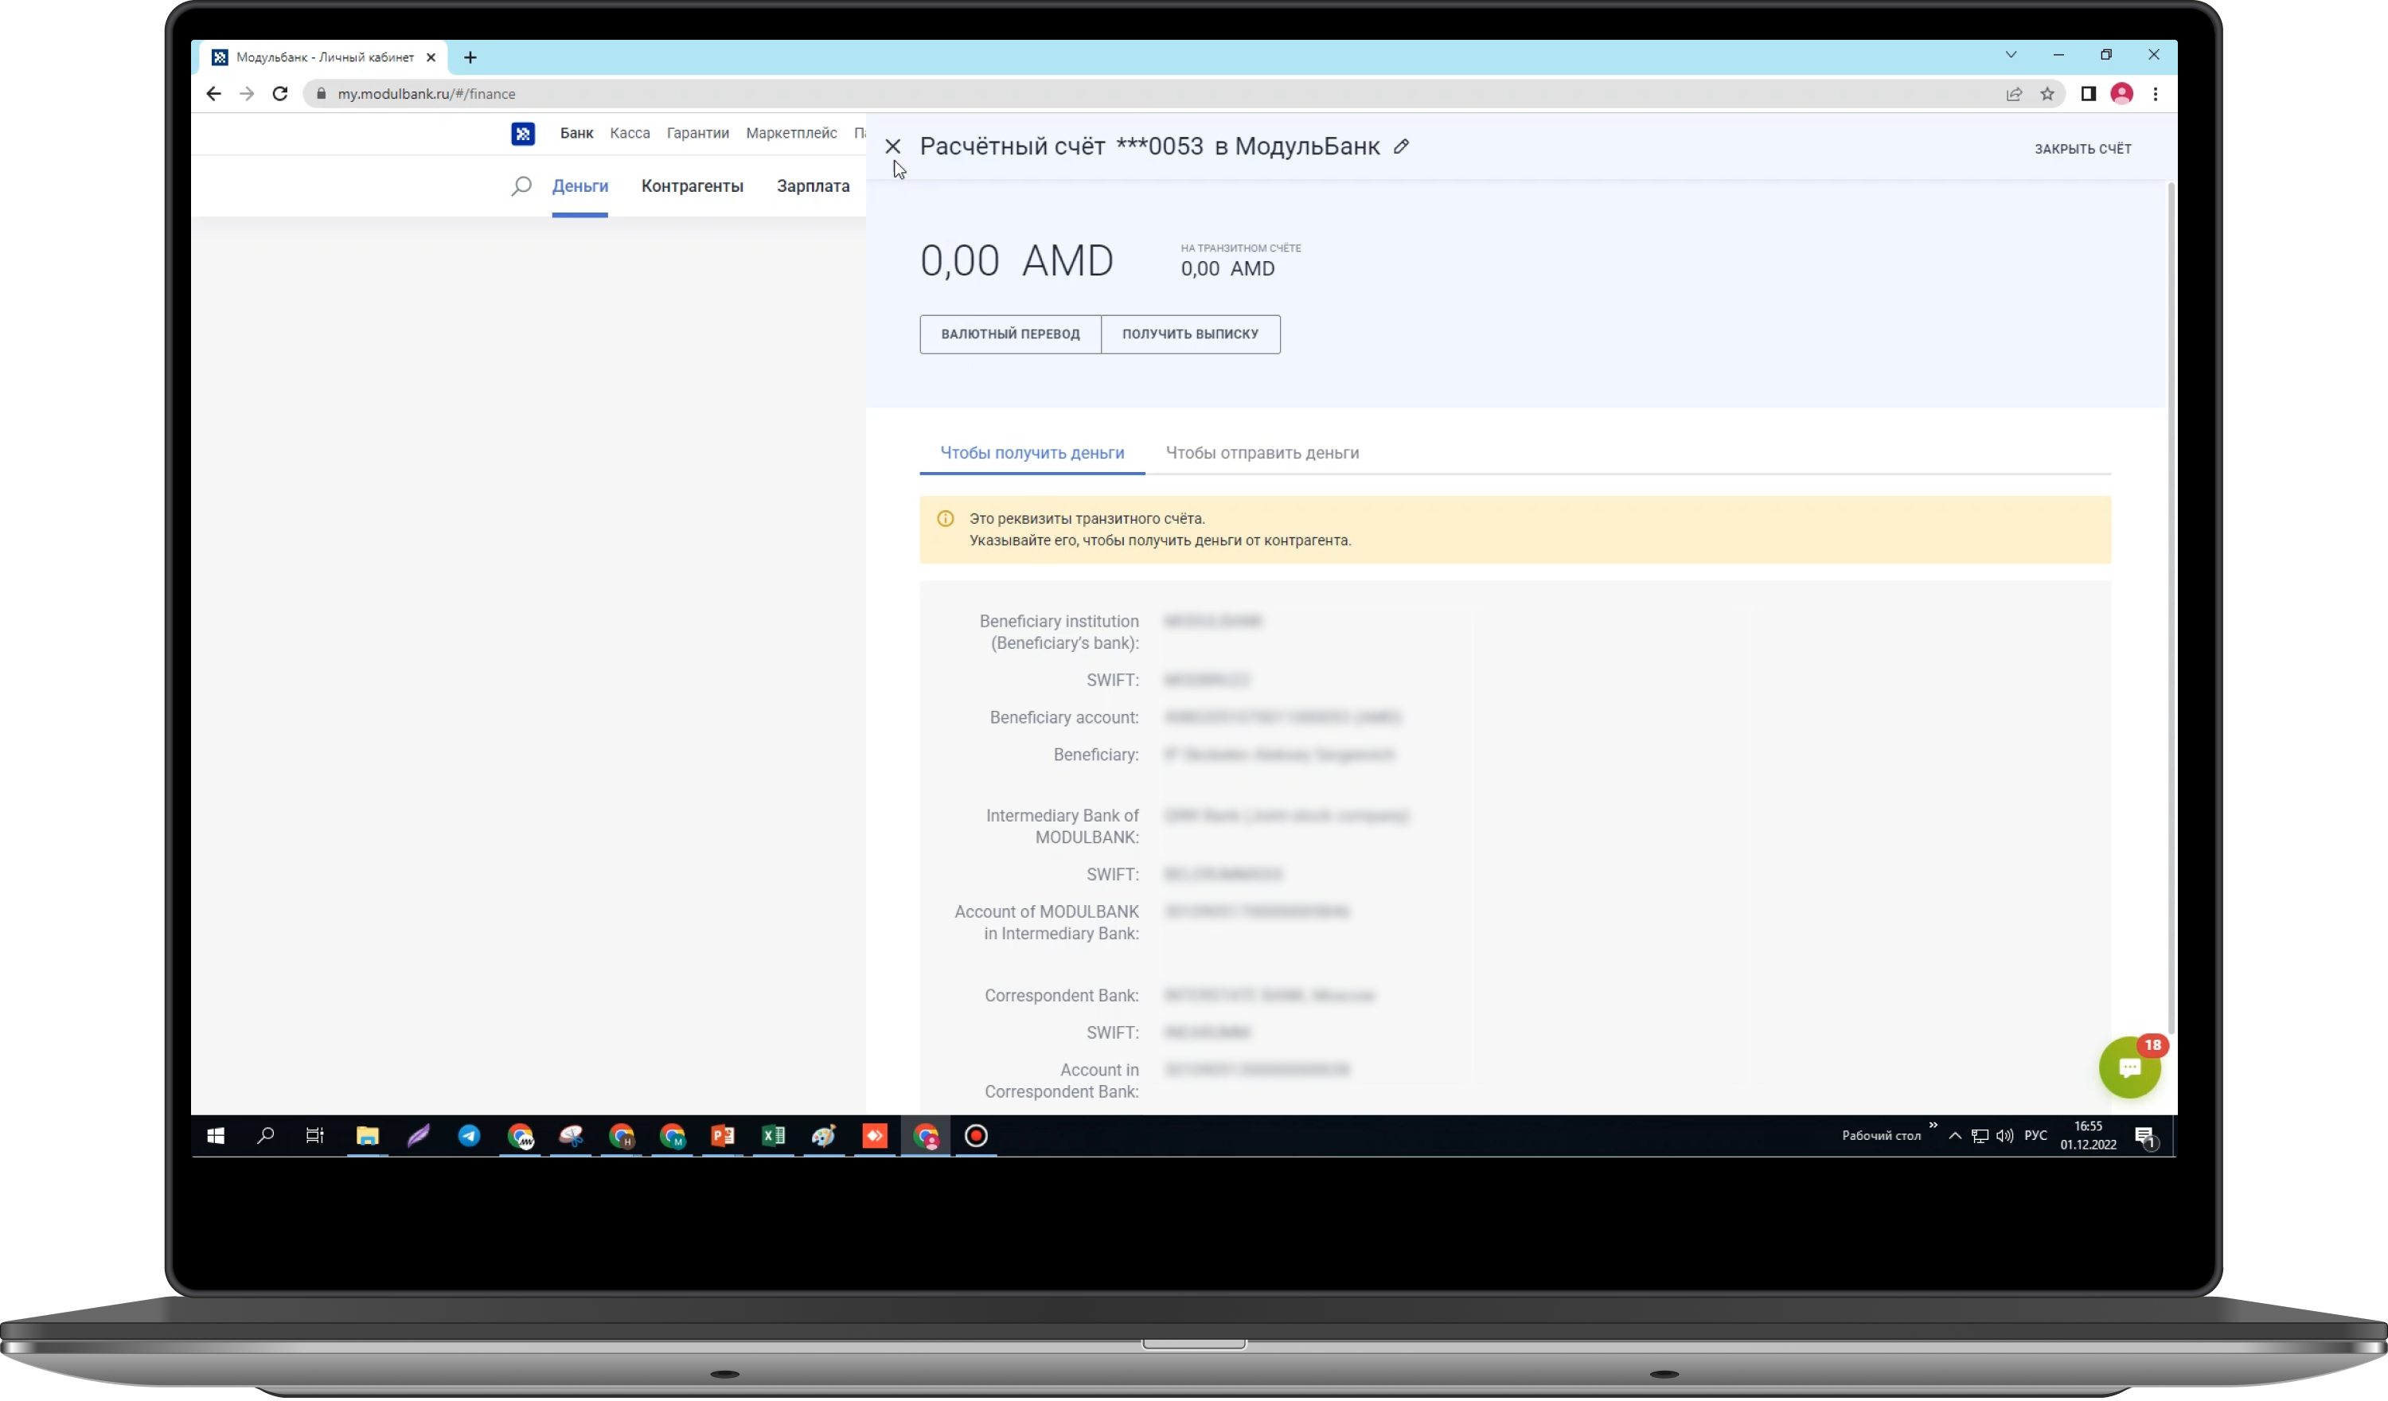Click the share page icon in address bar

(x=2014, y=94)
